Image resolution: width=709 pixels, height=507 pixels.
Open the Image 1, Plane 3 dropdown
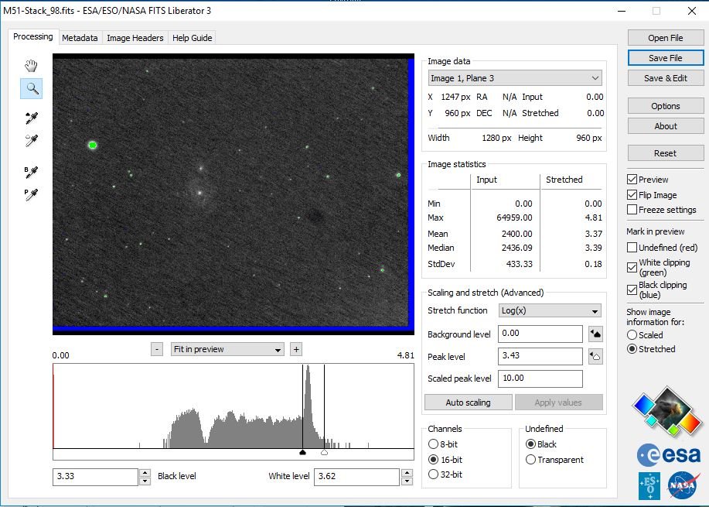pyautogui.click(x=515, y=78)
